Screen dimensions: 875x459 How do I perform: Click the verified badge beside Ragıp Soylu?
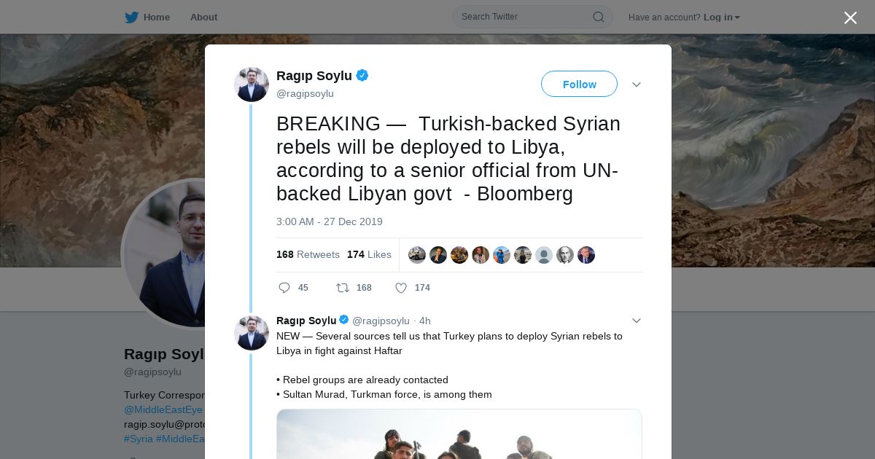pos(362,75)
